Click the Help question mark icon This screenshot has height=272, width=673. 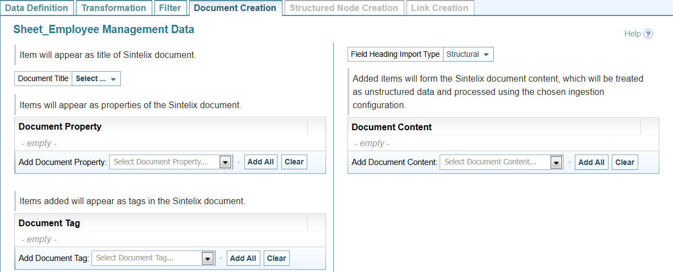tap(648, 34)
